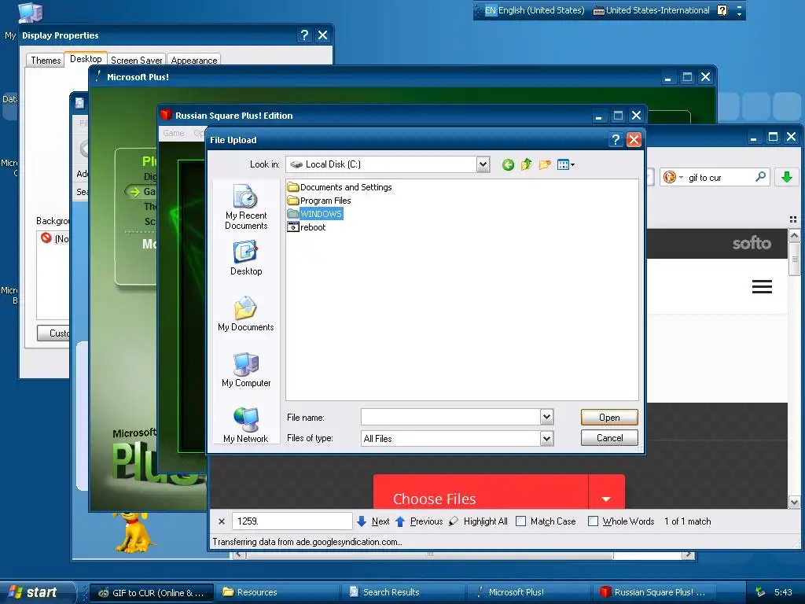Switch to Search Results taskbar item
Screen dimensions: 805x604
tap(403, 592)
